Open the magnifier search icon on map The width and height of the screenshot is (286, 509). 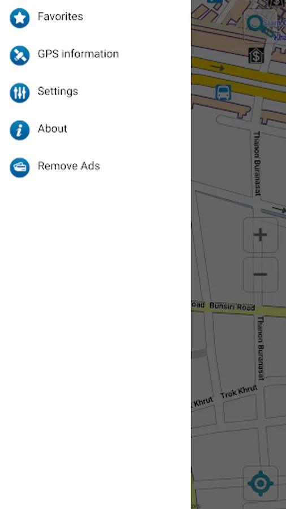[261, 25]
